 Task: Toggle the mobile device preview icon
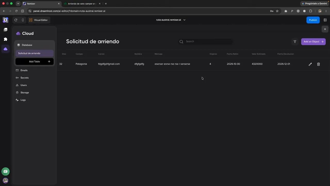pos(23,20)
